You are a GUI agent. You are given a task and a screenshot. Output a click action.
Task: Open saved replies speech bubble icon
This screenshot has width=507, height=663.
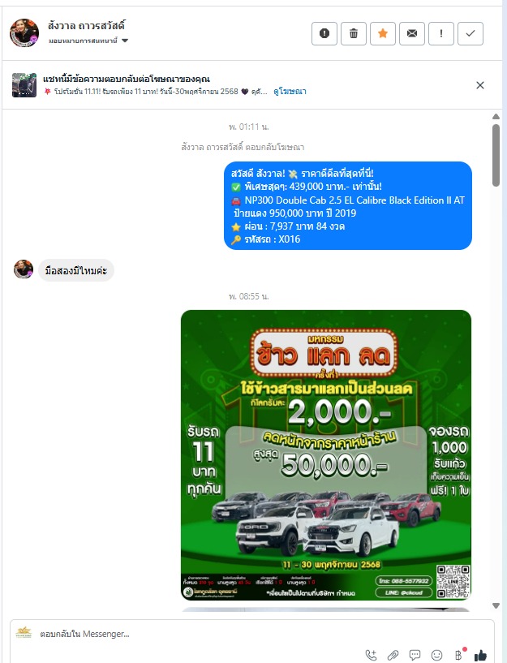pos(415,655)
